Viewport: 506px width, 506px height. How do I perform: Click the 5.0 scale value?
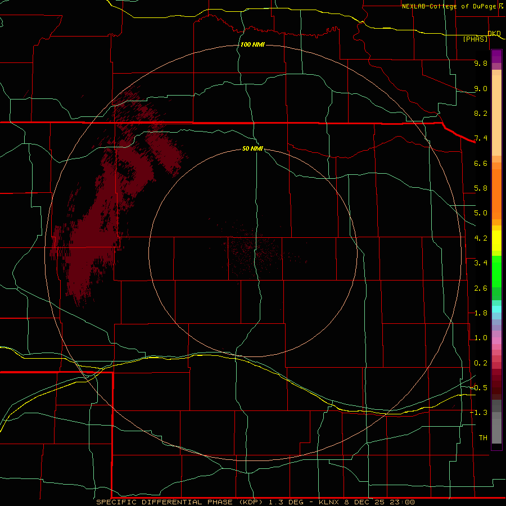[481, 213]
